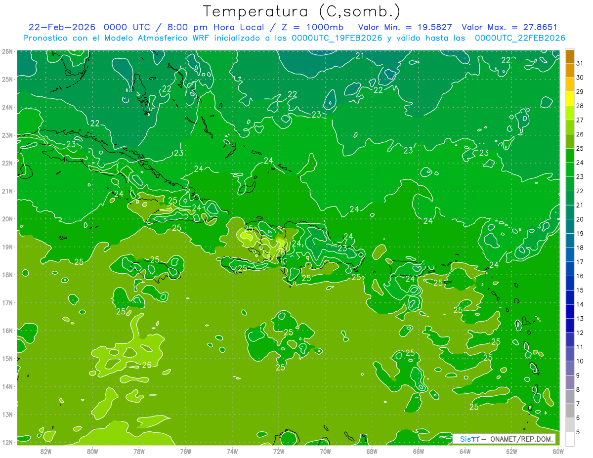Click the longitude label "80W"
This screenshot has height=458, width=593.
[92, 451]
